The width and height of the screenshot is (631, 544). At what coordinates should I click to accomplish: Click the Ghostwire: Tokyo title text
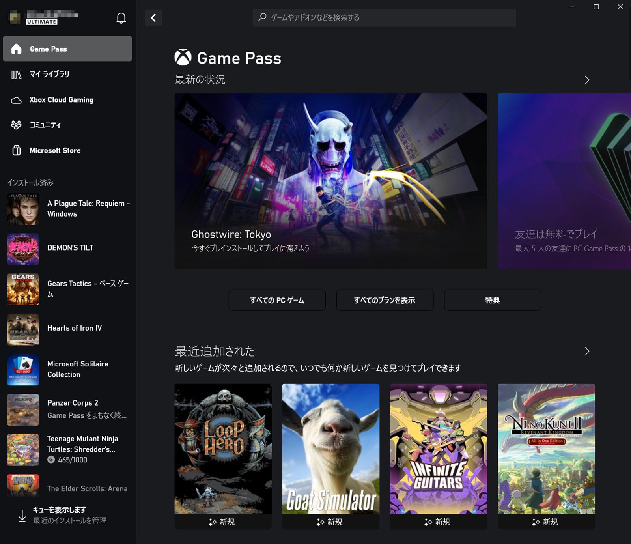(231, 234)
